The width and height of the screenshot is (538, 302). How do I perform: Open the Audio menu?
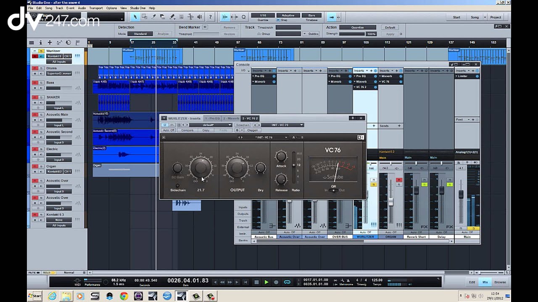pos(82,8)
